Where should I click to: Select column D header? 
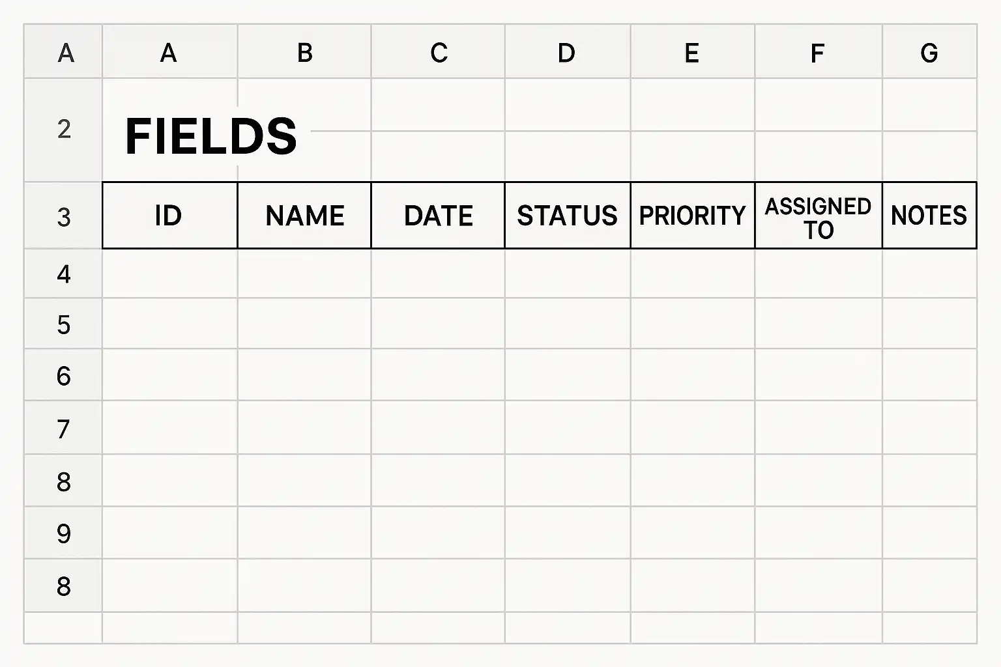point(568,52)
